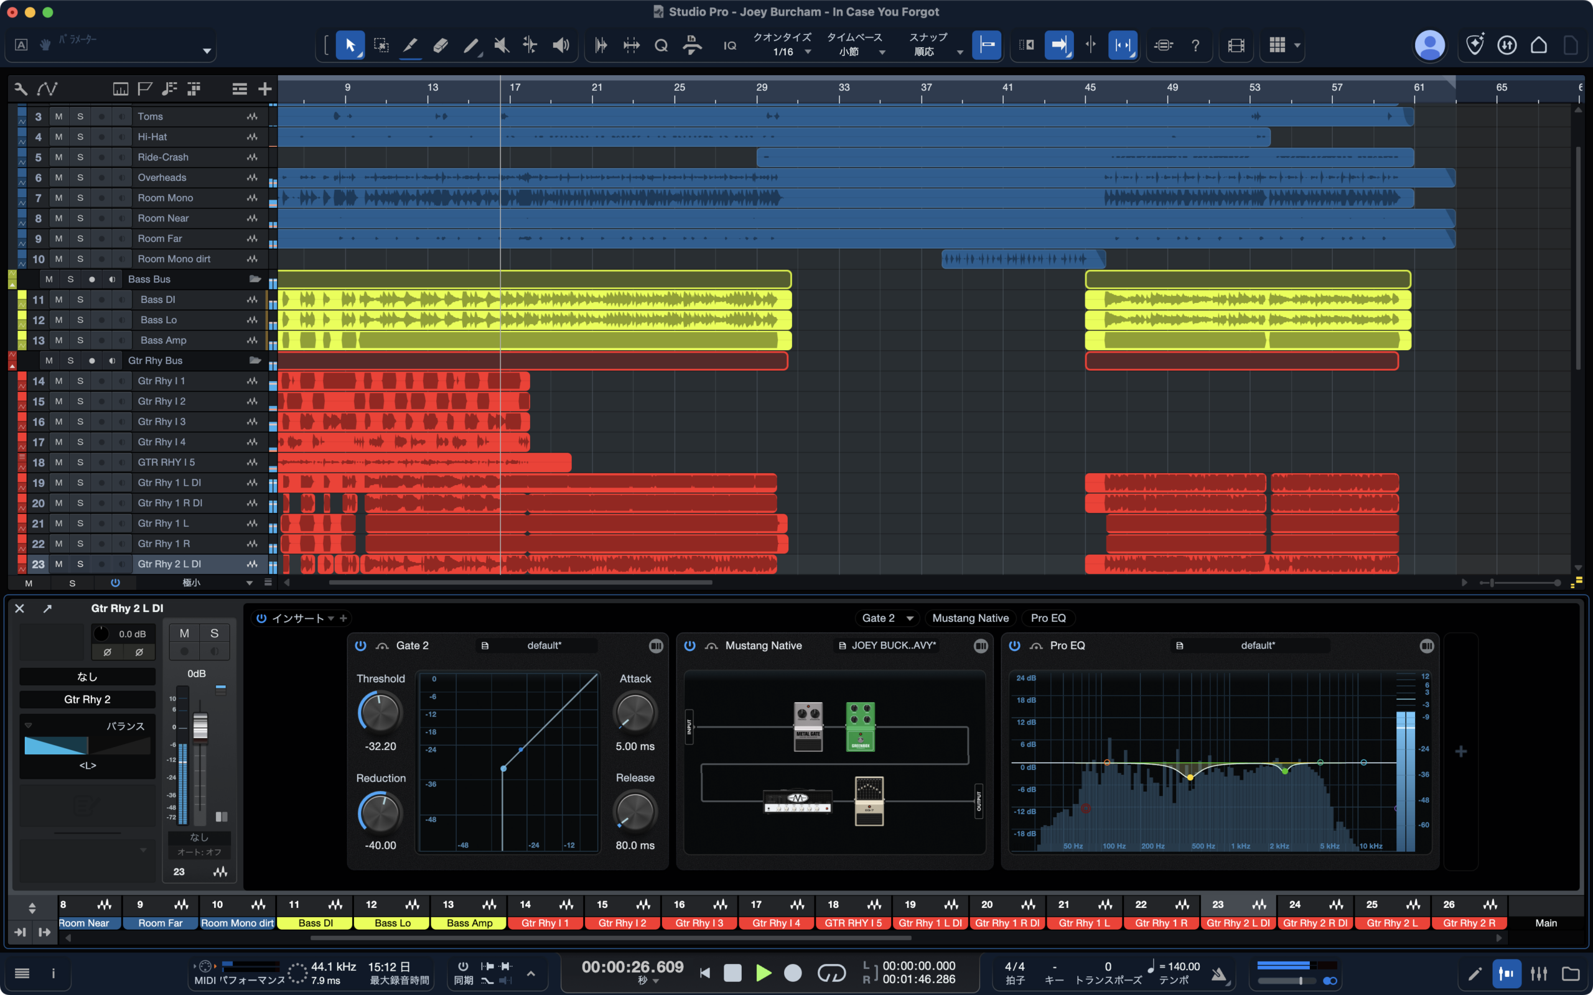The image size is (1593, 995).
Task: Open track list wrench options
Action: pyautogui.click(x=21, y=89)
